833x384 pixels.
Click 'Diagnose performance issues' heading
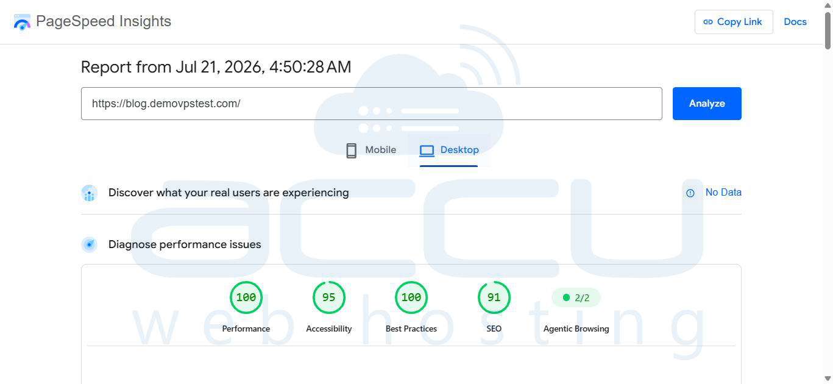coord(185,244)
